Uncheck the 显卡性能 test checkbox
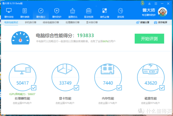 tap(76, 88)
